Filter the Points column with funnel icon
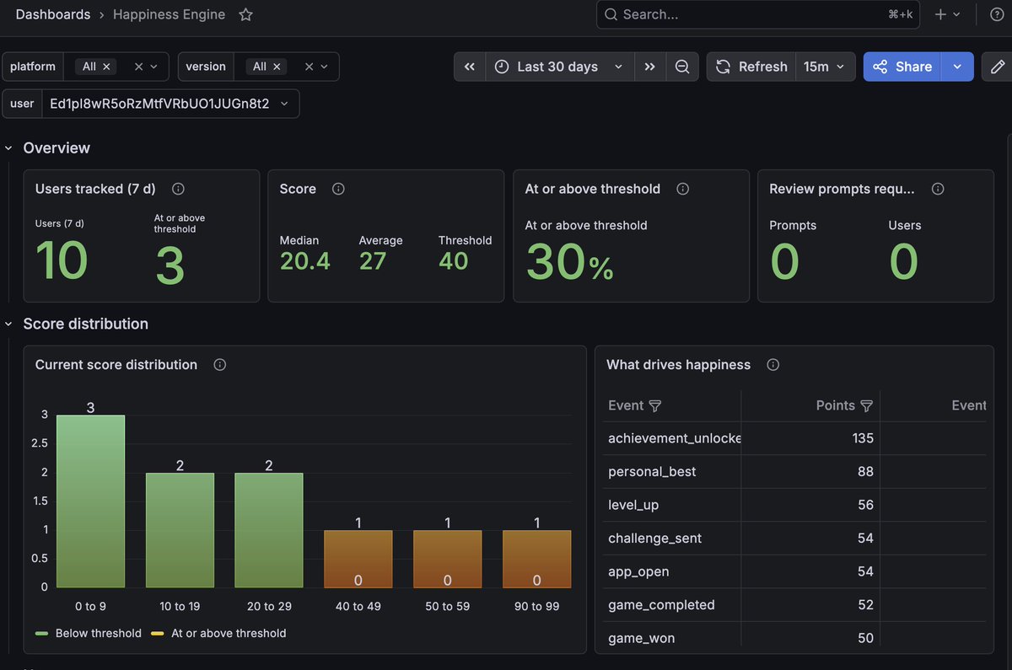The image size is (1012, 670). pos(866,406)
